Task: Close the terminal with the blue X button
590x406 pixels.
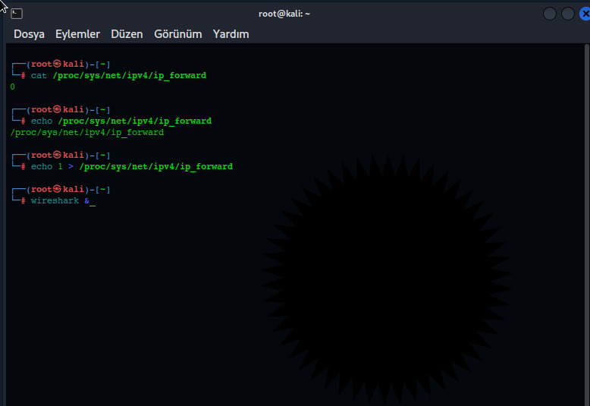Action: pos(585,14)
